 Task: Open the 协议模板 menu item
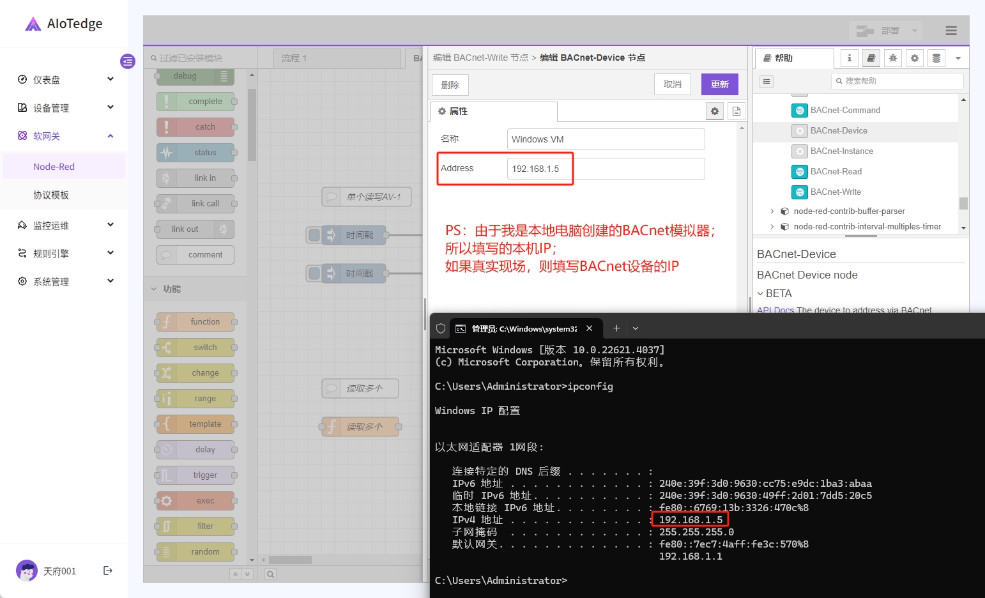[51, 195]
